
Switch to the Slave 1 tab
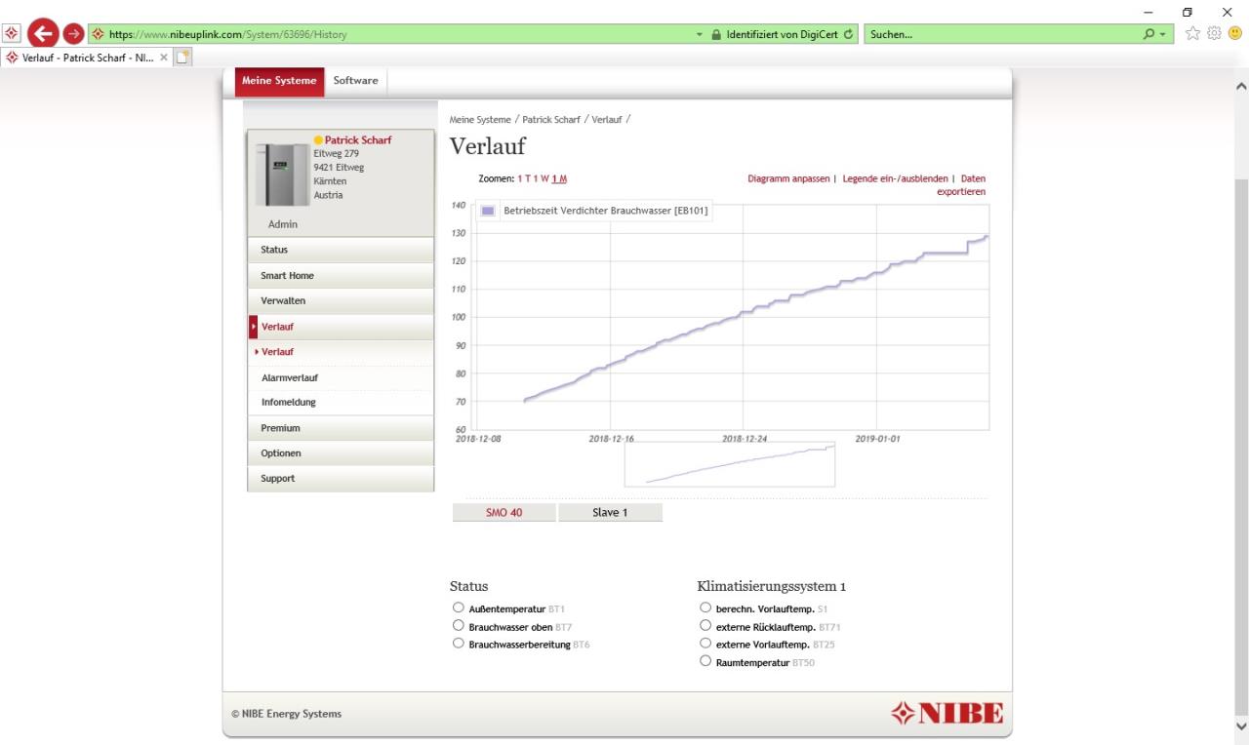(610, 513)
